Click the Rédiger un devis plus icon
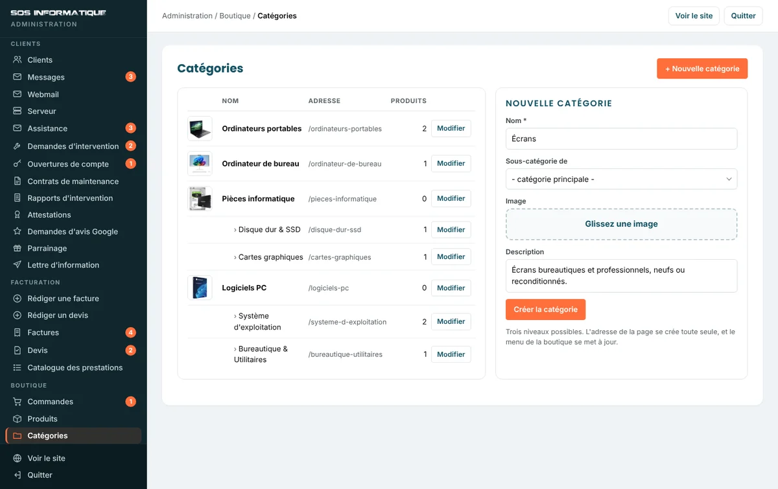The width and height of the screenshot is (778, 489). pos(18,315)
